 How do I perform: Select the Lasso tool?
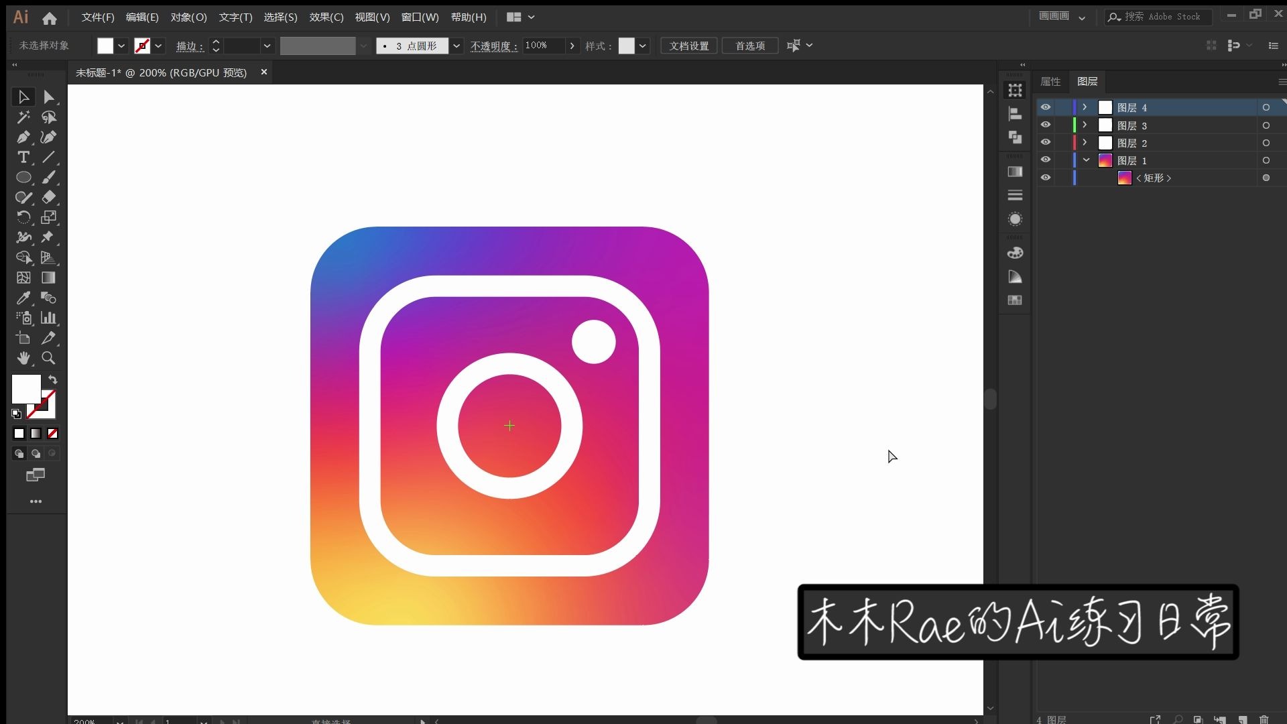click(x=48, y=117)
